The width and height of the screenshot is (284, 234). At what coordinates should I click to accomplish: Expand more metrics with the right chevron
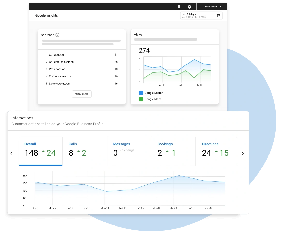pyautogui.click(x=243, y=153)
